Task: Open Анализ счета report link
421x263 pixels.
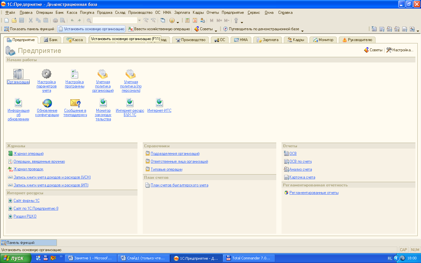Action: coord(301,169)
